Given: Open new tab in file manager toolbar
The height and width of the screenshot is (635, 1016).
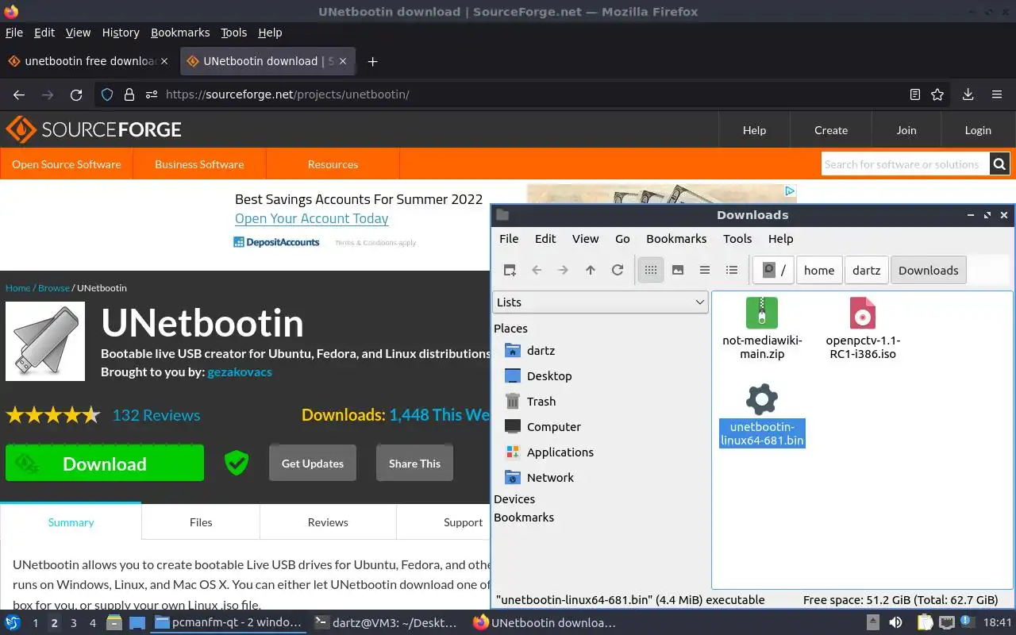Looking at the screenshot, I should [x=510, y=270].
